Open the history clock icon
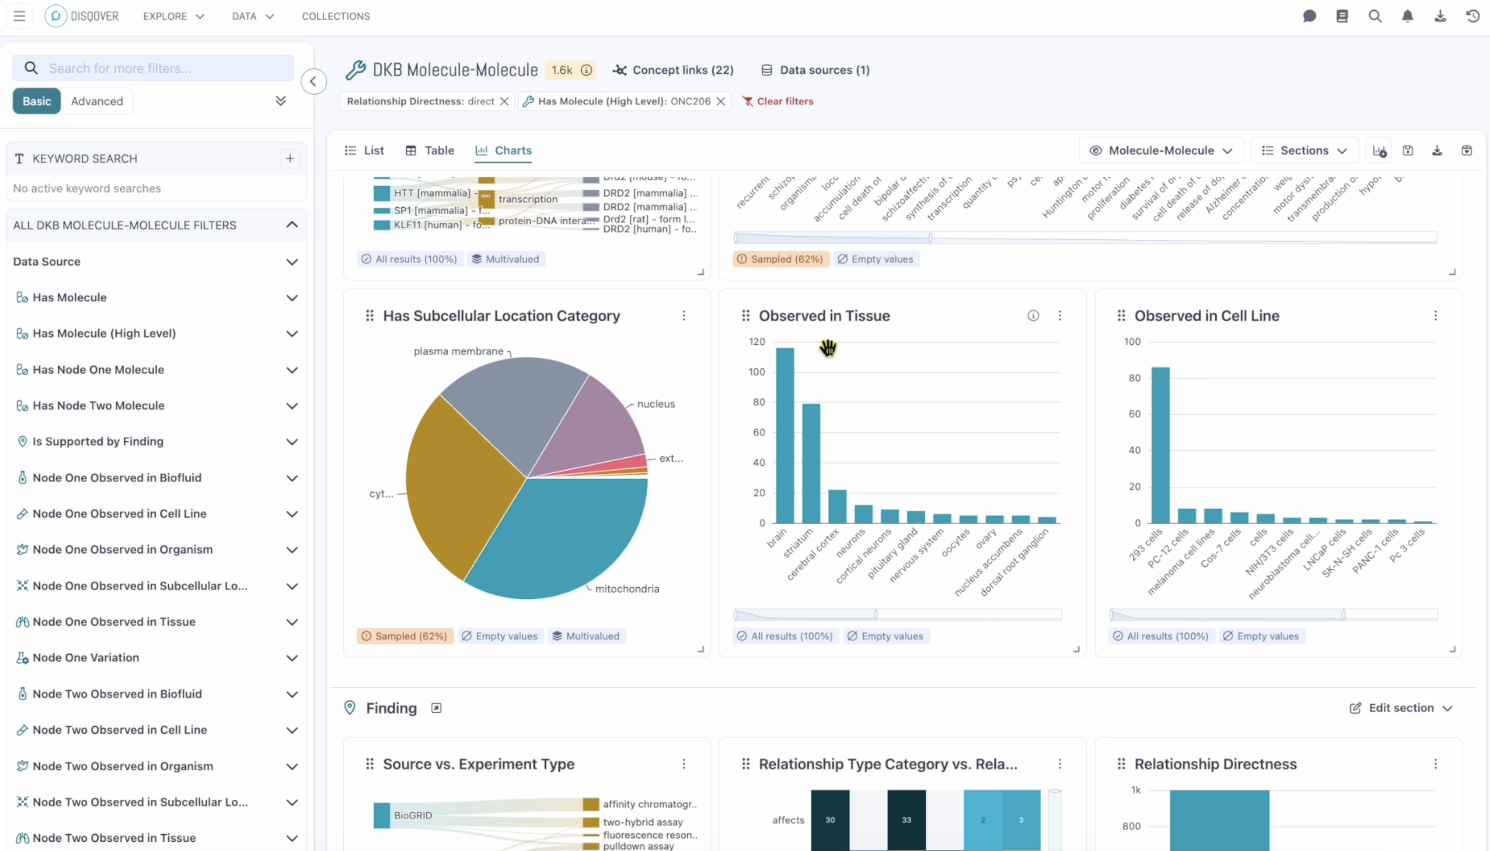The image size is (1490, 851). [x=1473, y=16]
